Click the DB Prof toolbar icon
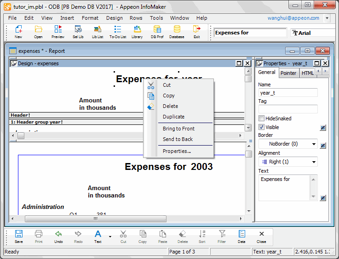Viewport: 339px width, 259px height. [157, 32]
